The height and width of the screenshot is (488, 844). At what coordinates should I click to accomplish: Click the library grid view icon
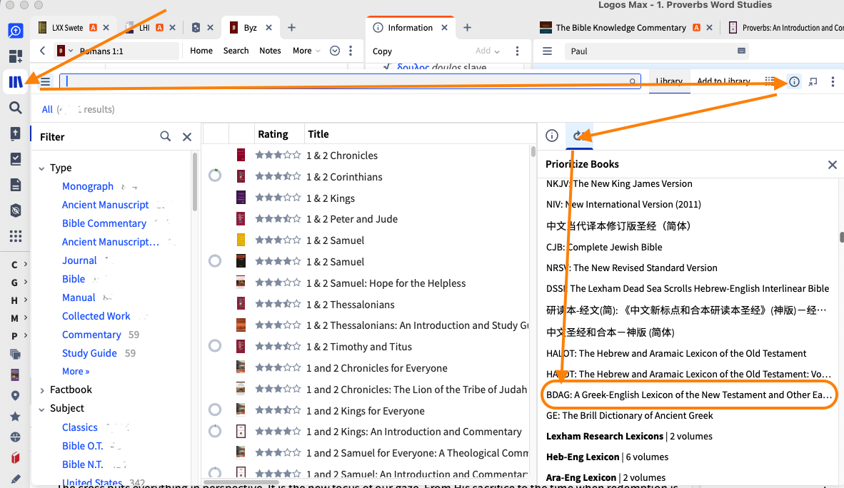coord(770,81)
